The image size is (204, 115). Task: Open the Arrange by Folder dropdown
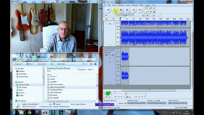(x=91, y=70)
